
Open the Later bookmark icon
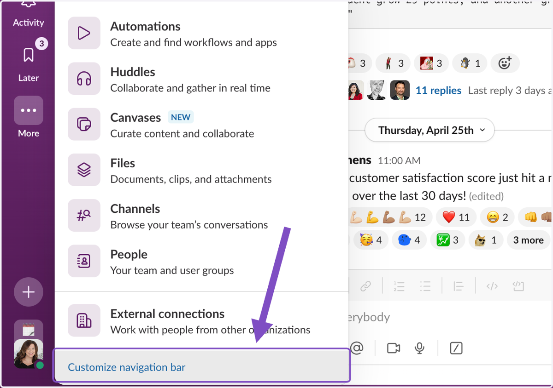(29, 55)
